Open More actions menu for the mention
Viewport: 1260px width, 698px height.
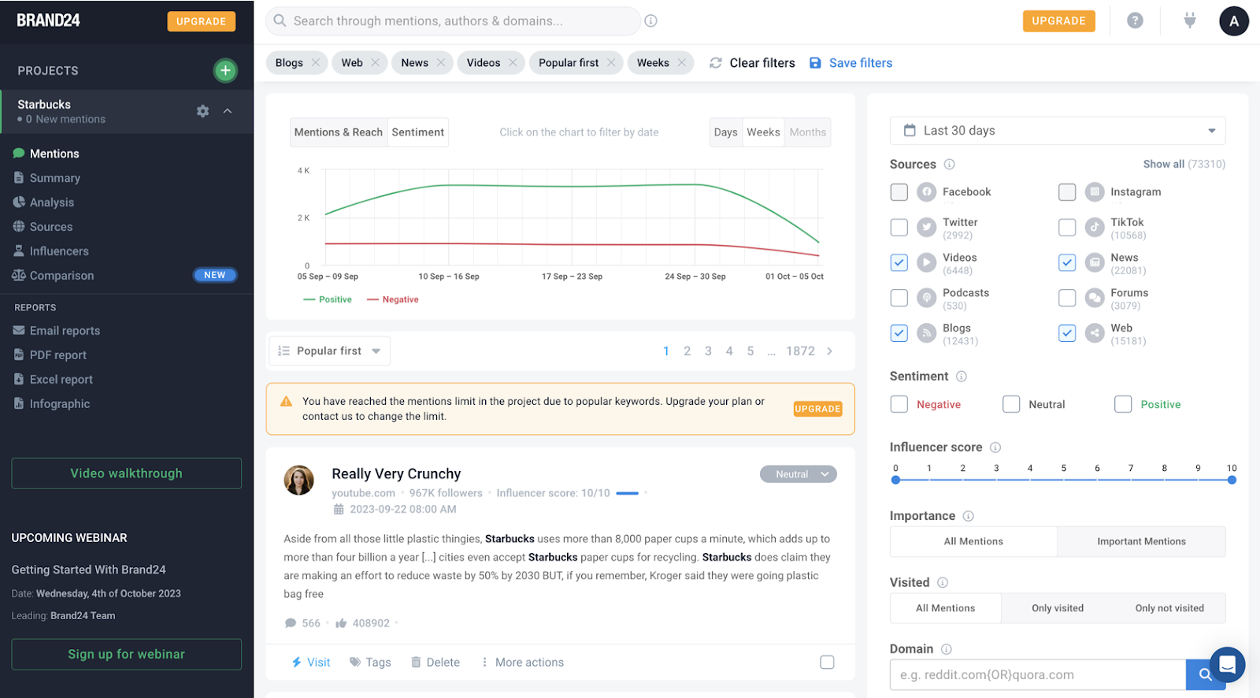tap(522, 663)
